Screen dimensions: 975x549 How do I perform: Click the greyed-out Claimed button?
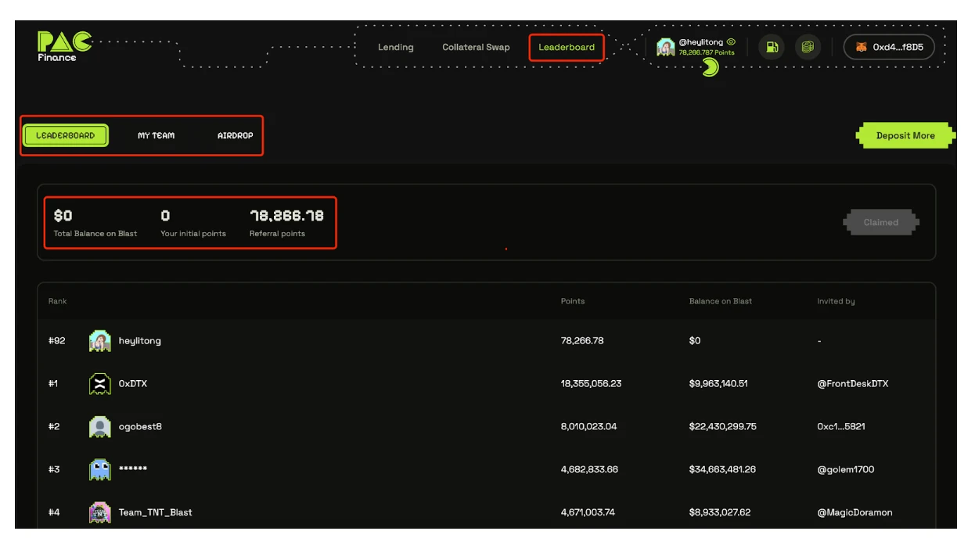880,222
